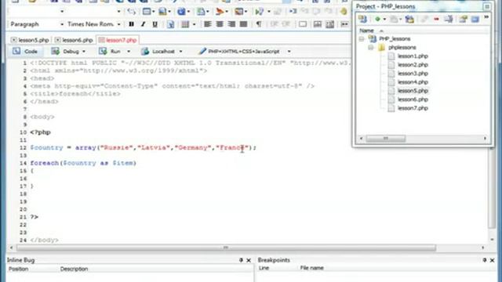Toggle italic formatting
502x282 pixels.
click(143, 24)
